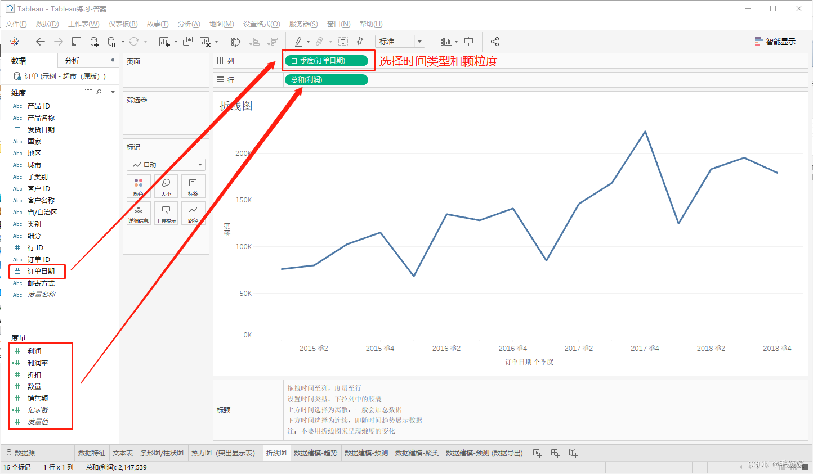Open highlight pen dropdown arrow

[x=308, y=42]
